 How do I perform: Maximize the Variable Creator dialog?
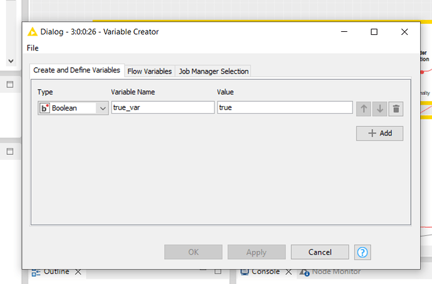click(x=374, y=32)
